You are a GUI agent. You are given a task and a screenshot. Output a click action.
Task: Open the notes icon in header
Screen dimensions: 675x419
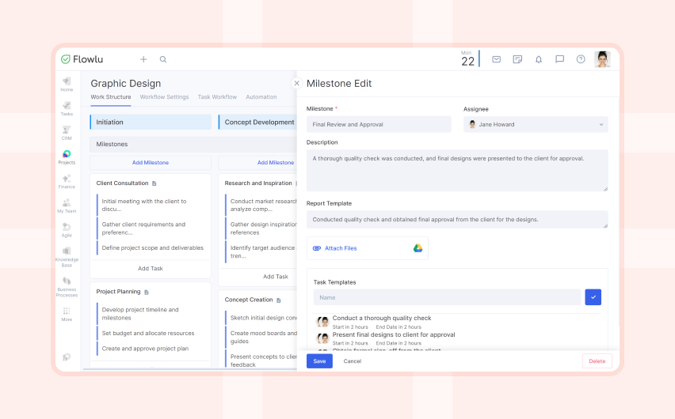coord(517,59)
